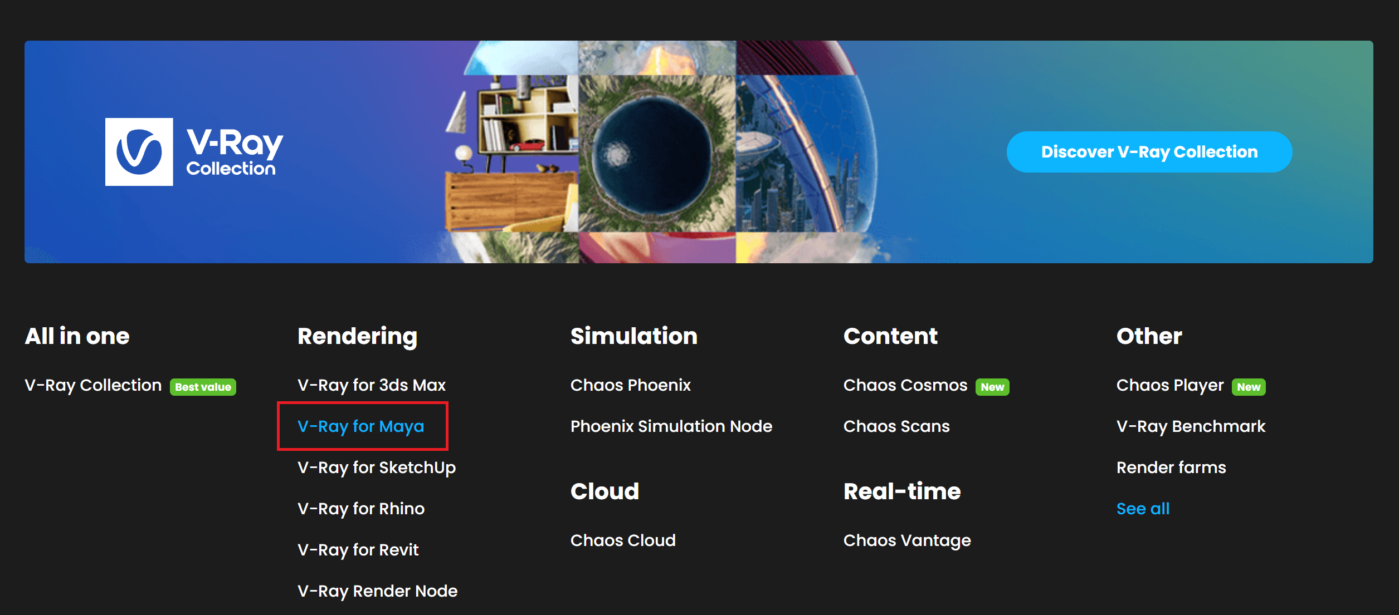Go to Chaos Scans
The height and width of the screenshot is (615, 1399).
(896, 426)
